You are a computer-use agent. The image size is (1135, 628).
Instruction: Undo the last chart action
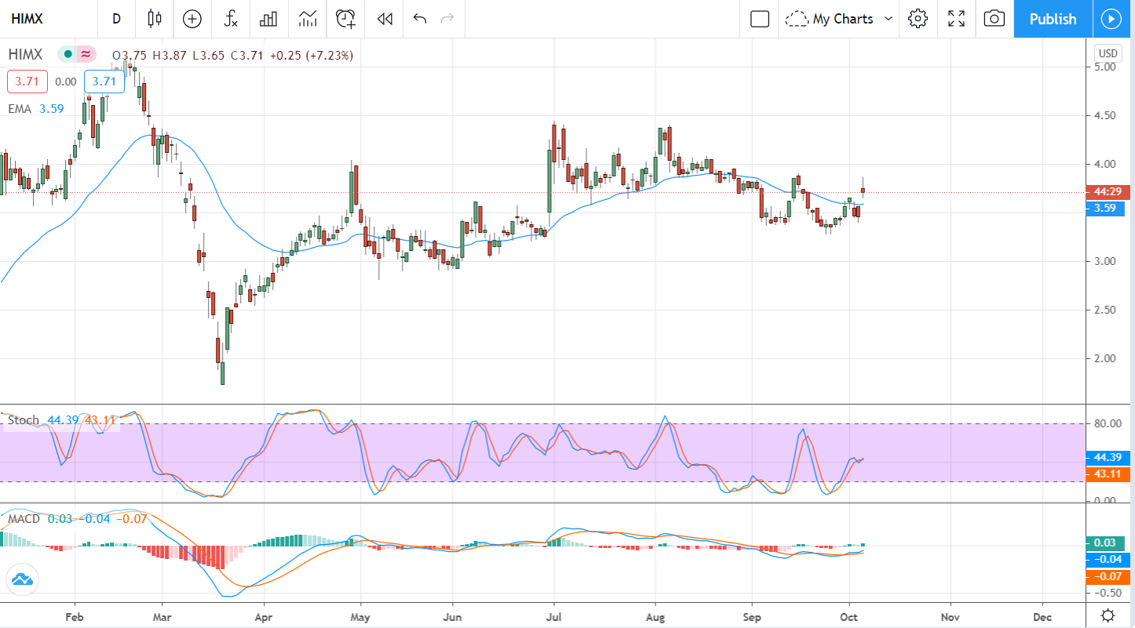tap(420, 19)
